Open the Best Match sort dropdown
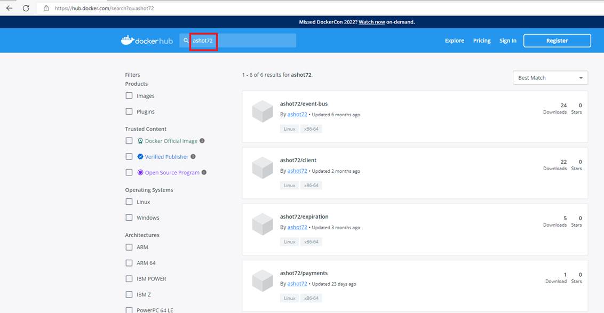The image size is (604, 313). [x=550, y=78]
